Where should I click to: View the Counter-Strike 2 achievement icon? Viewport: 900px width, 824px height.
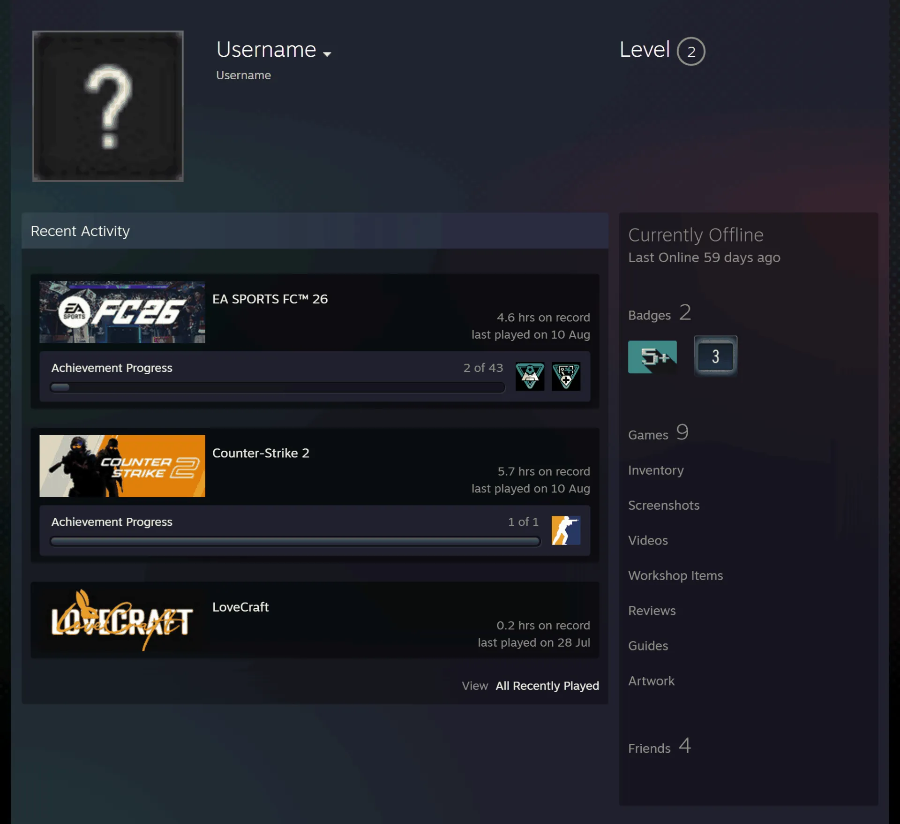pos(566,530)
